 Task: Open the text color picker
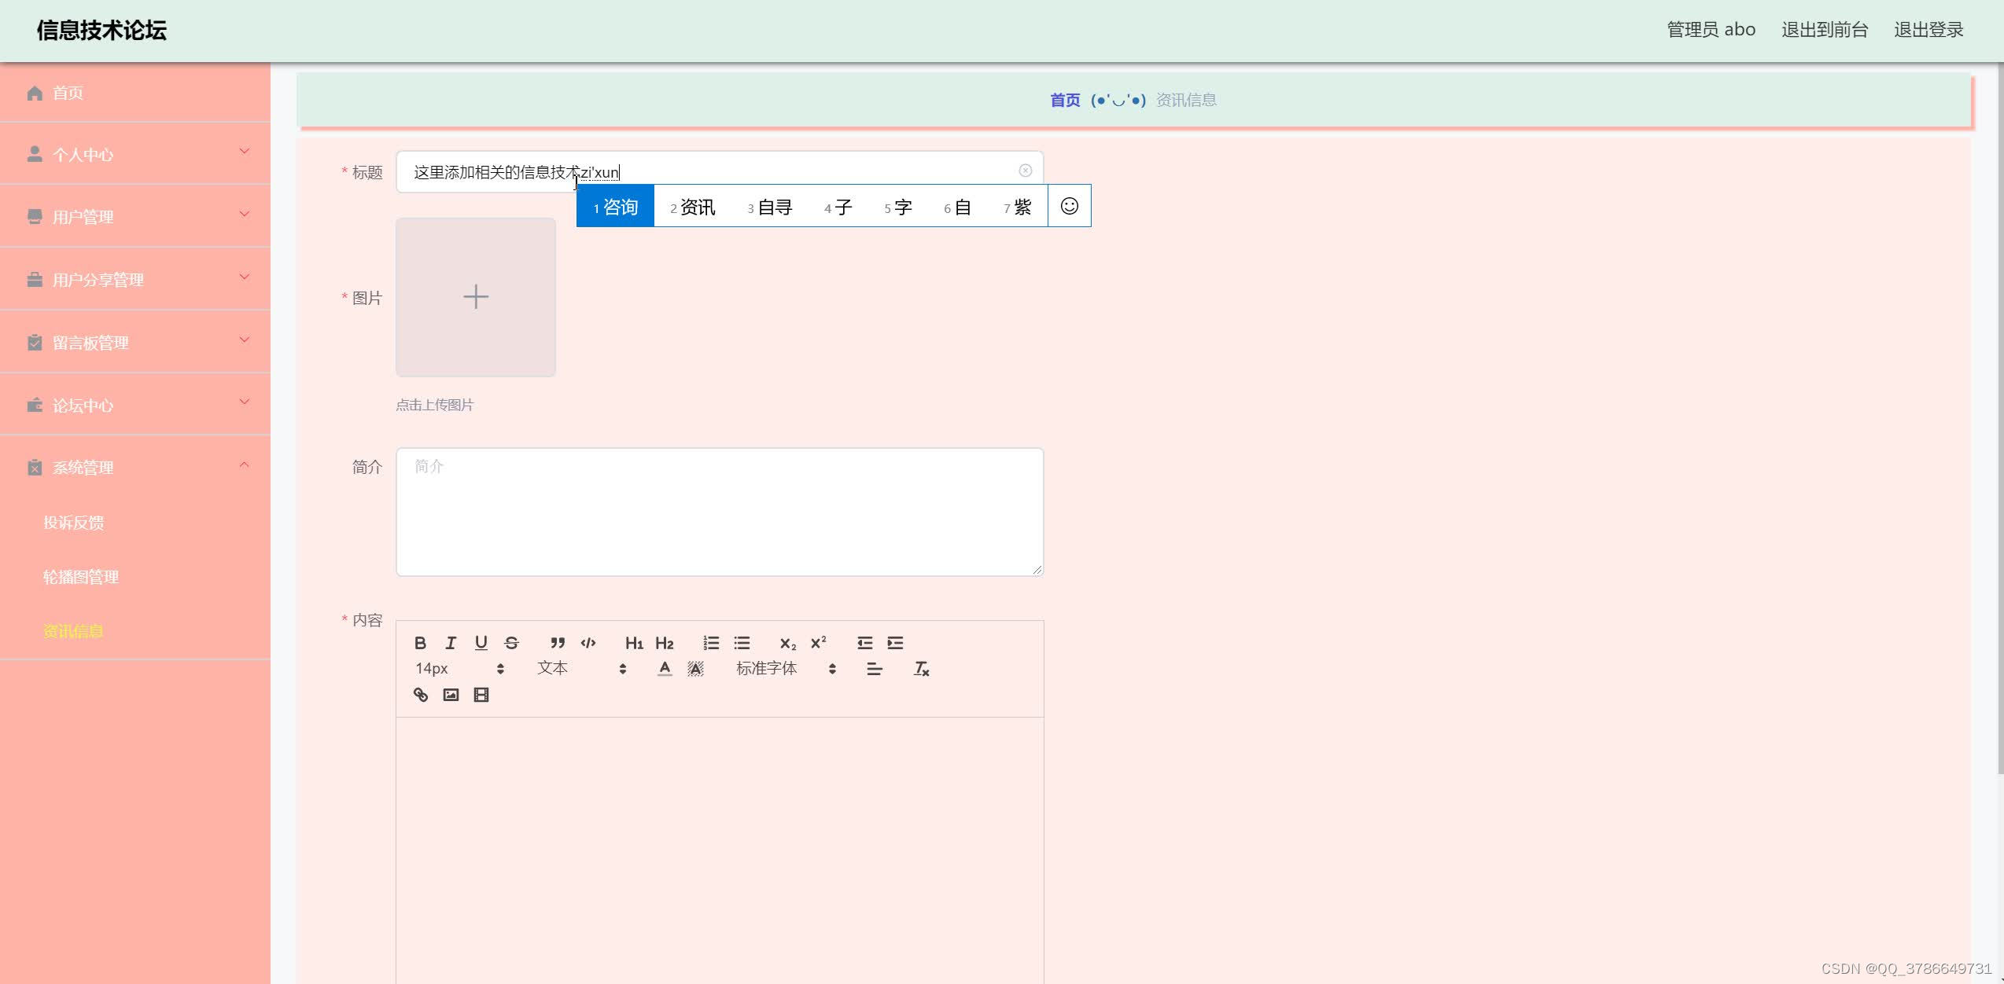[x=665, y=669]
